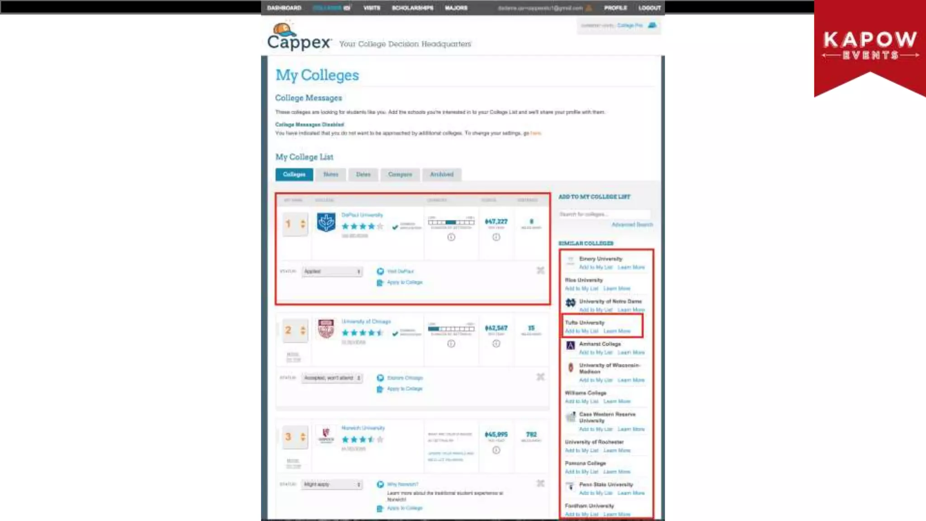The image size is (926, 521).
Task: Switch to the Archived tab
Action: [441, 175]
